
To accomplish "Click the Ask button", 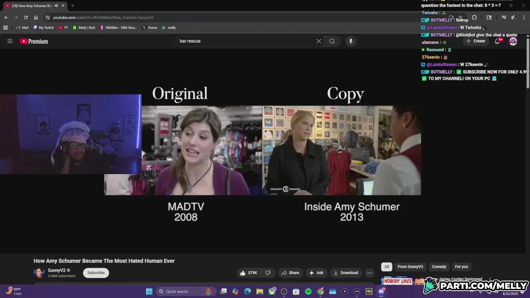I will coord(316,273).
